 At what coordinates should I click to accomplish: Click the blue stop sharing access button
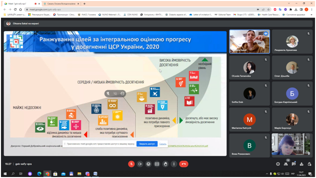(x=147, y=144)
